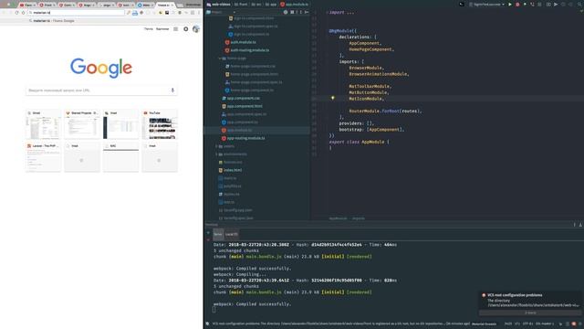Start debugging with the red bug icon
Viewport: 584px width, 329px height.
[x=517, y=4]
